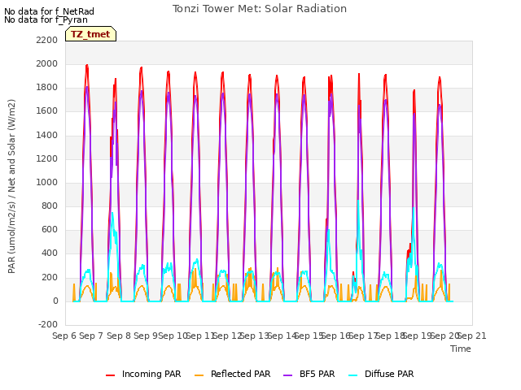Toggle the BF5 PAR legend entry

pyautogui.click(x=309, y=374)
